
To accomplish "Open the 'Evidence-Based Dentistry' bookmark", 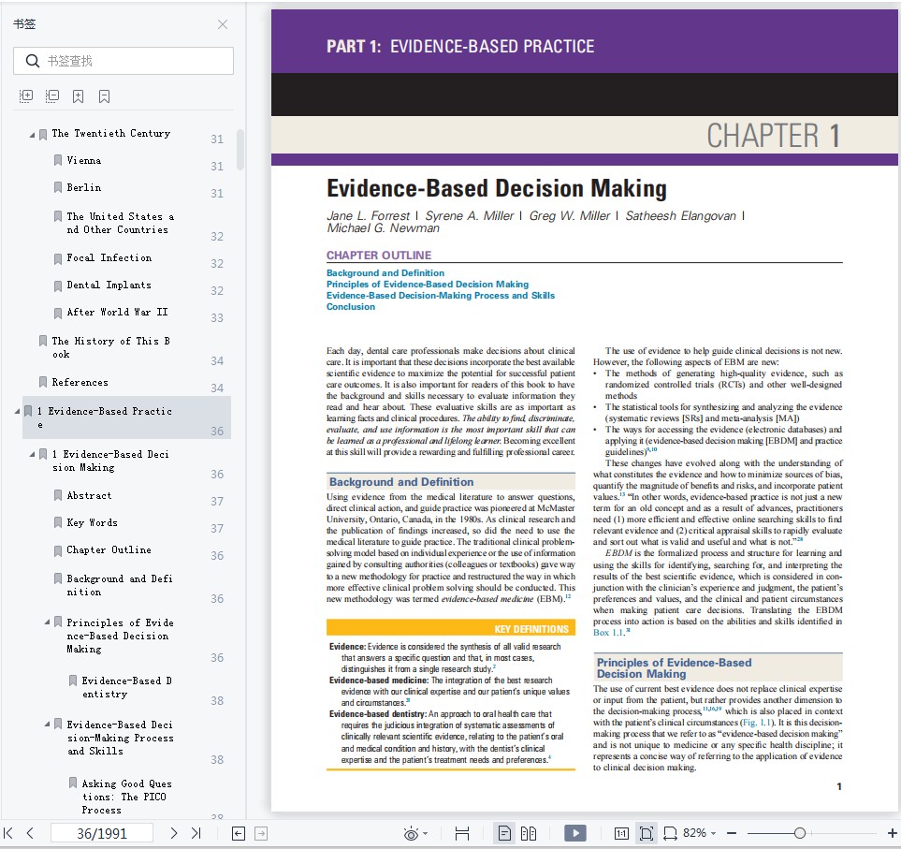I will tap(126, 687).
